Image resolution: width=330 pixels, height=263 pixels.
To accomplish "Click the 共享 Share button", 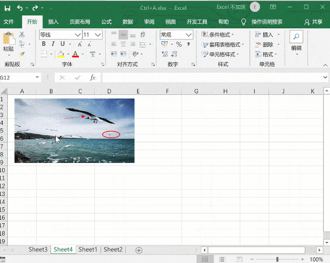I will [x=313, y=22].
